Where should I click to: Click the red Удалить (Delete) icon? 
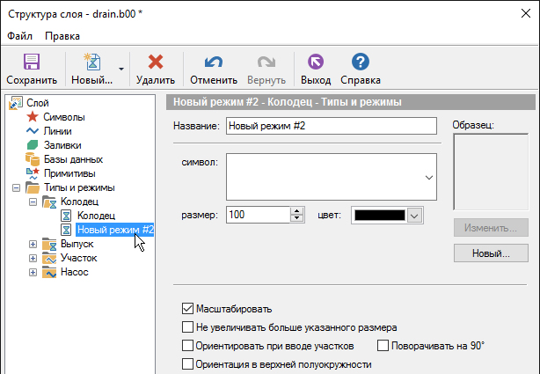coord(156,62)
